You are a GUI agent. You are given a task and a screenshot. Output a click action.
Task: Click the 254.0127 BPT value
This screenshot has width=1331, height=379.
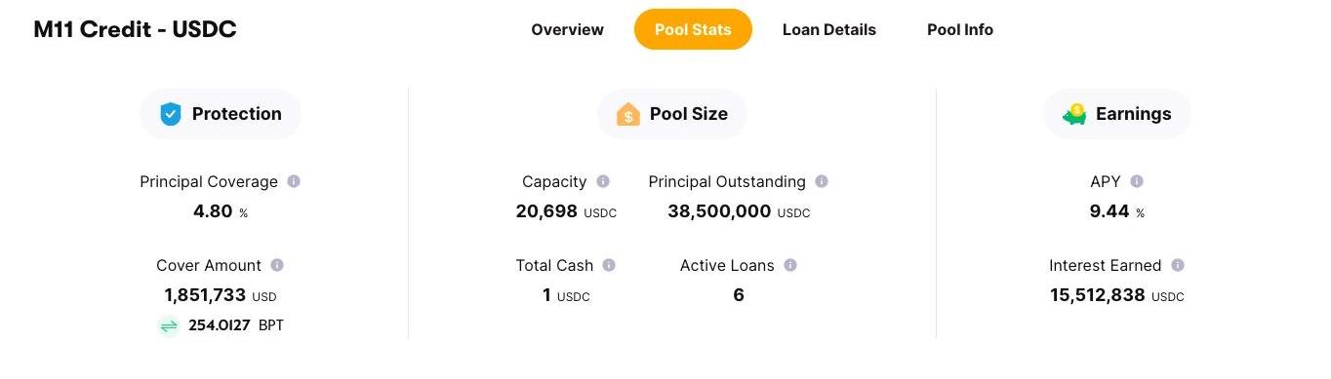click(x=236, y=325)
